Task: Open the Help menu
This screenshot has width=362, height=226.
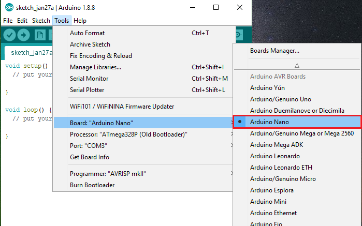Action: 80,21
